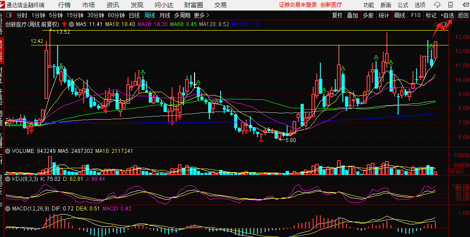Click the red up arrow beside 创新医疗 title

tap(64, 24)
